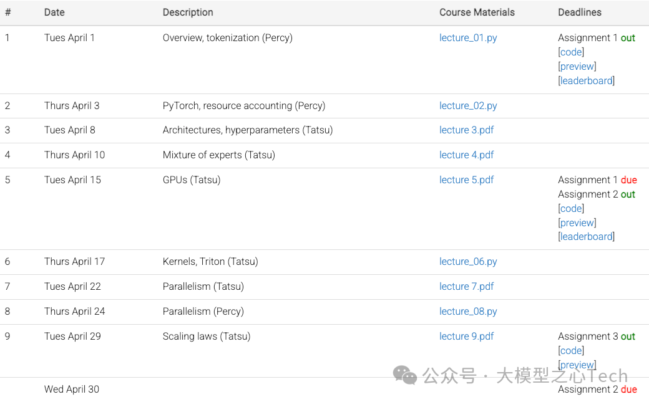Viewport: 649px width, 402px height.
Task: Open the lecture_02.py course material
Action: coord(468,106)
